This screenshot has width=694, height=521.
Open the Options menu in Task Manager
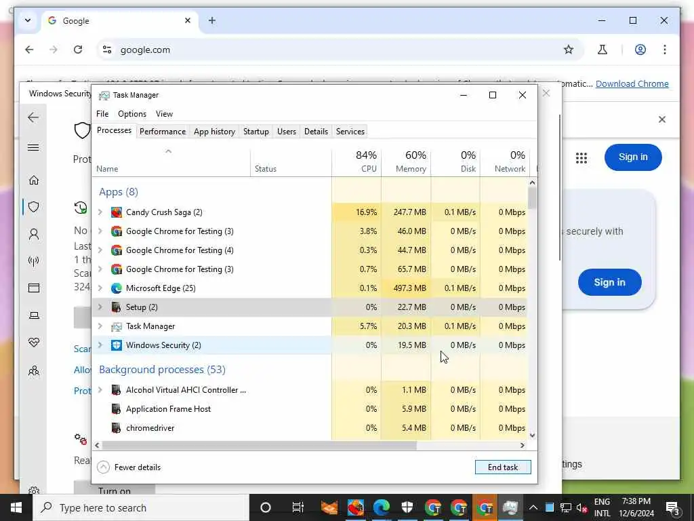[x=132, y=114]
